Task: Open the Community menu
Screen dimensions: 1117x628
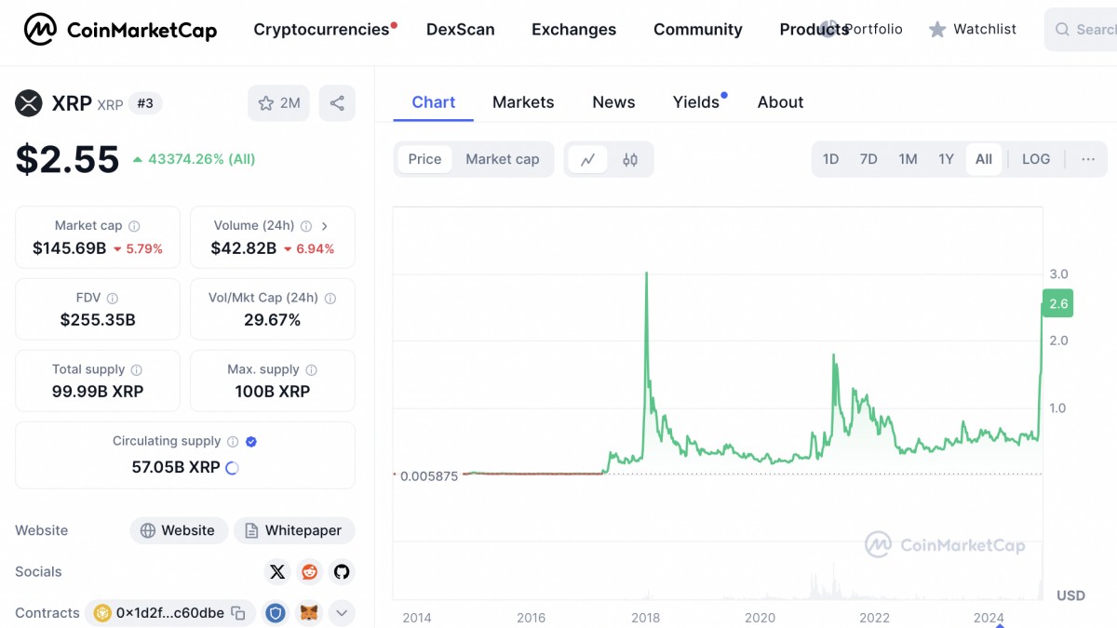Action: click(698, 30)
